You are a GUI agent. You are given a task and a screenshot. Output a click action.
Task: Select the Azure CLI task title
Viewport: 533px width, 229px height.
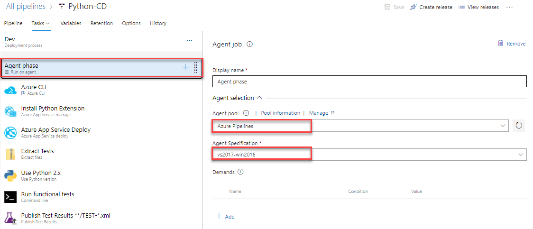pyautogui.click(x=34, y=87)
